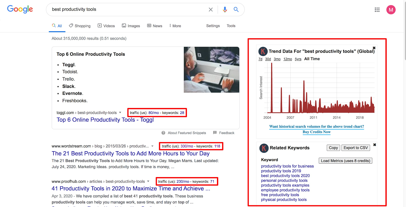
Task: Select the All Time trend range
Action: [x=312, y=59]
